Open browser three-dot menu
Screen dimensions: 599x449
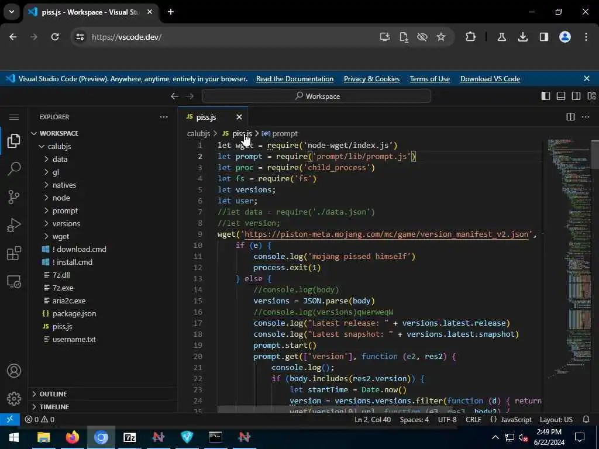pos(586,37)
